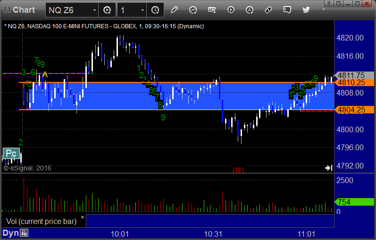Open the comment bubble icon

pyautogui.click(x=287, y=10)
